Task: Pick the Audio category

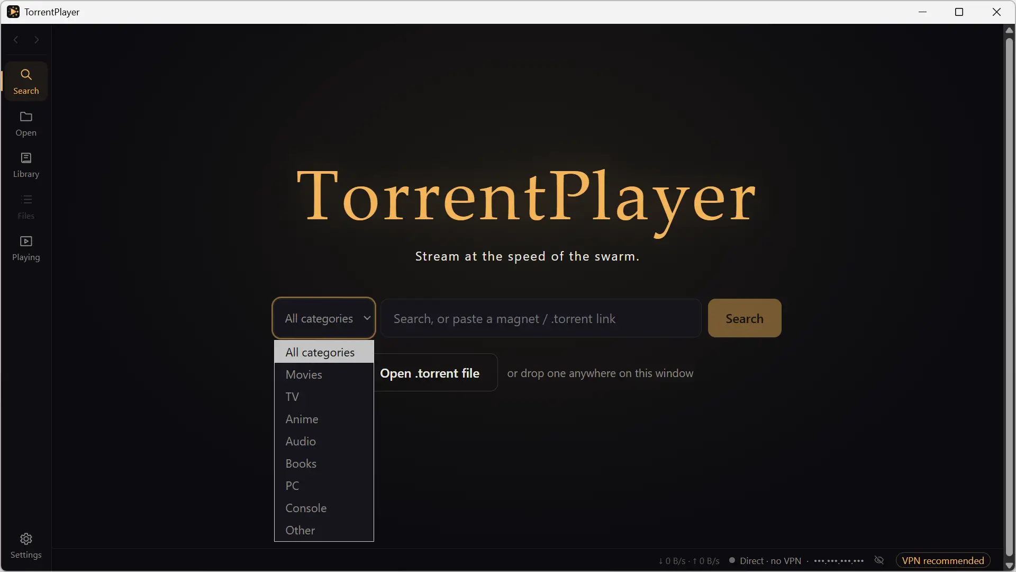Action: coord(324,441)
